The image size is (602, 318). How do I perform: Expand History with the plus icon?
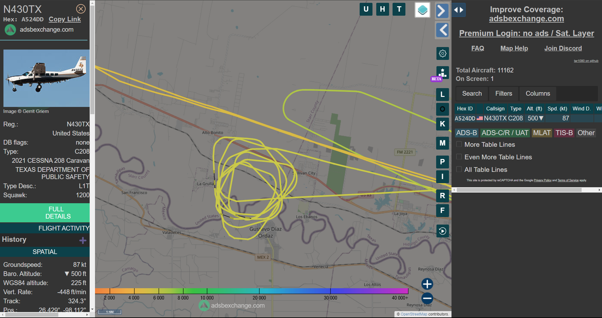pos(83,241)
